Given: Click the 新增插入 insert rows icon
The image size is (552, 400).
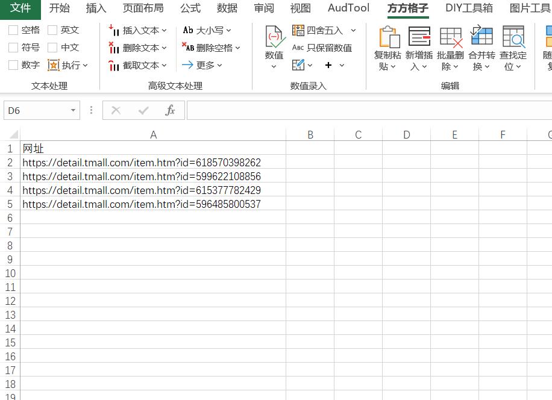Looking at the screenshot, I should (x=419, y=37).
